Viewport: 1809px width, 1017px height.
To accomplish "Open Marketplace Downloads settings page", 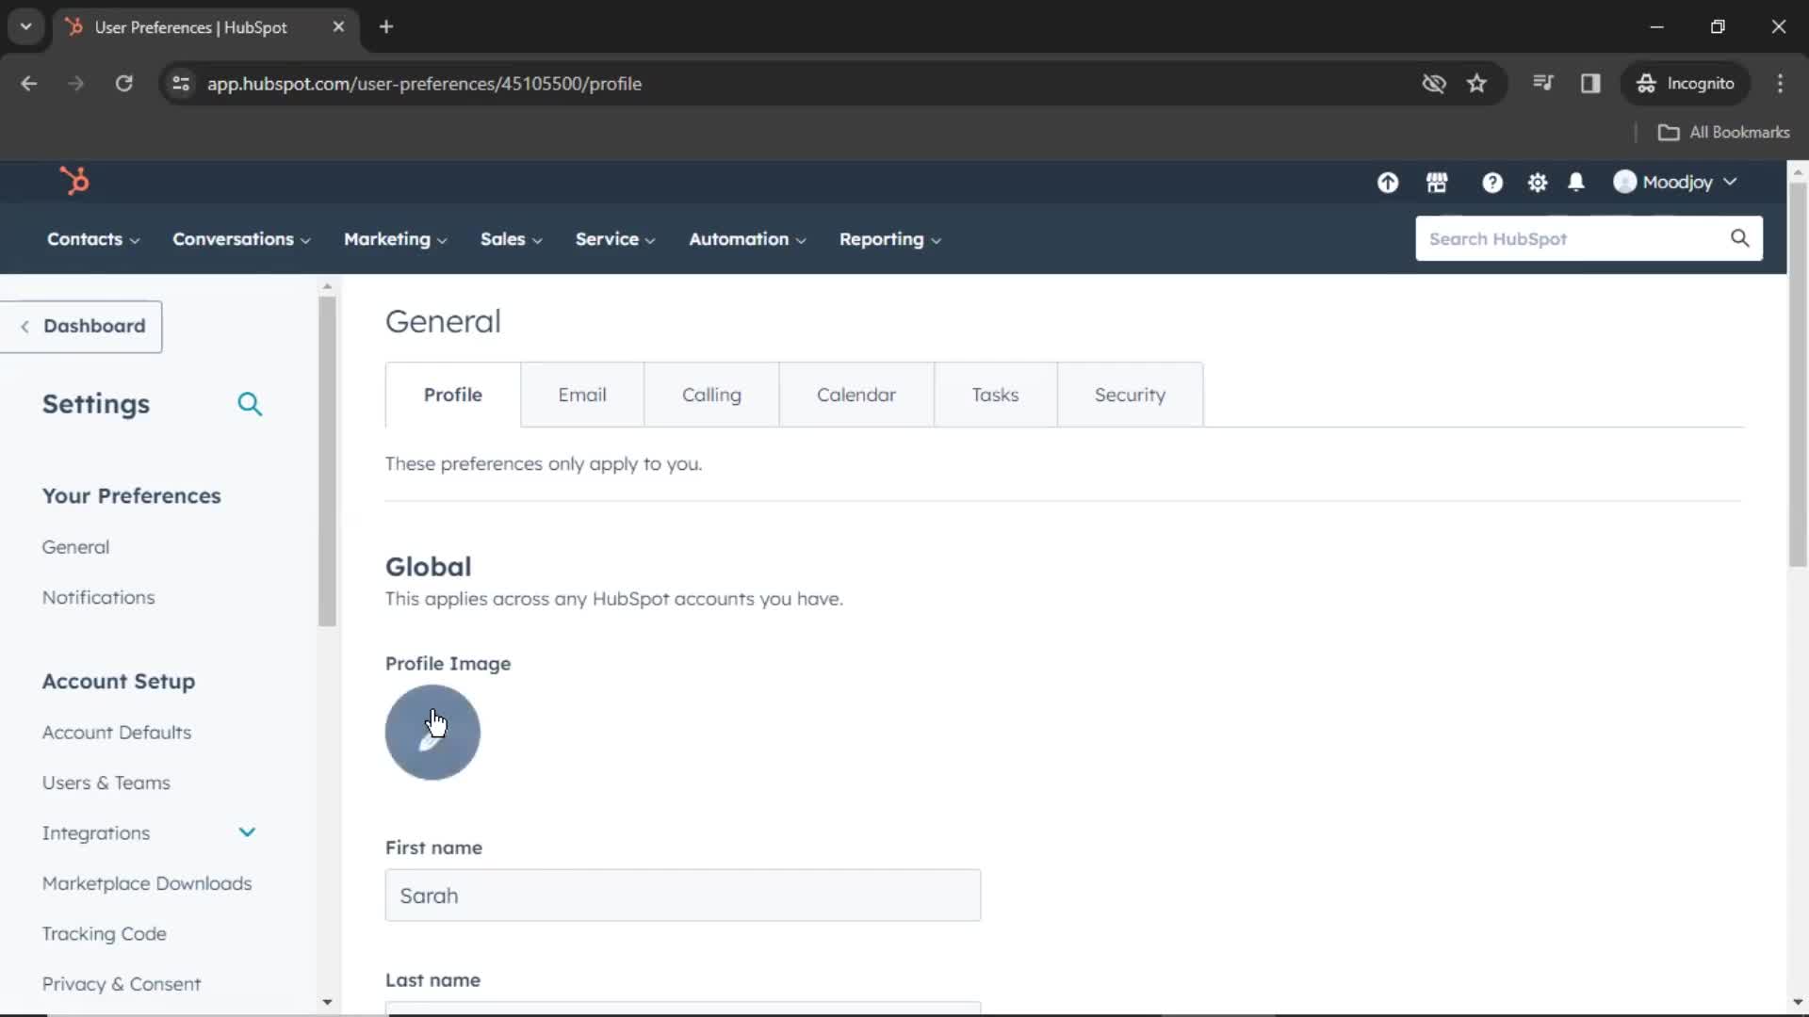I will [148, 884].
